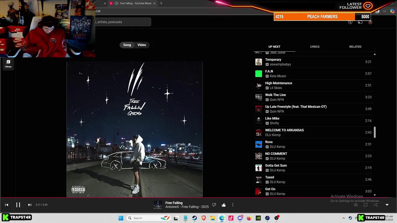Image resolution: width=397 pixels, height=223 pixels.
Task: Play Walk The Line from the queue
Action: coord(314,97)
